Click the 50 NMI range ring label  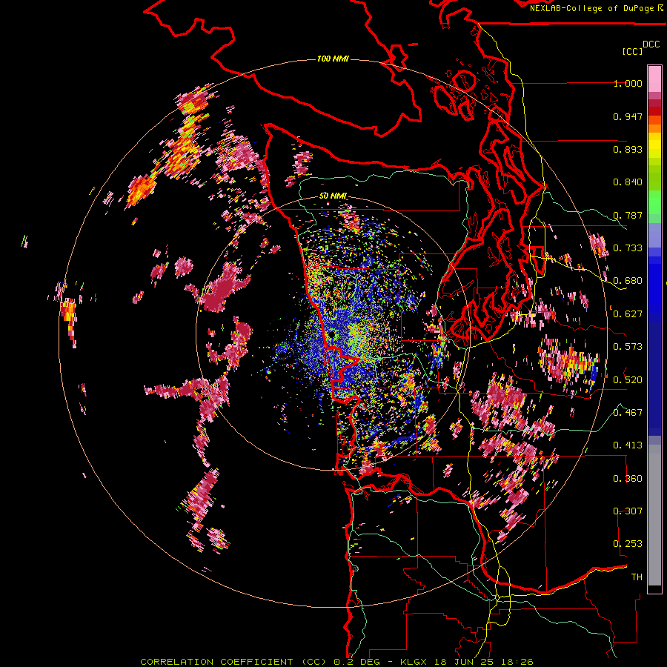pyautogui.click(x=333, y=196)
